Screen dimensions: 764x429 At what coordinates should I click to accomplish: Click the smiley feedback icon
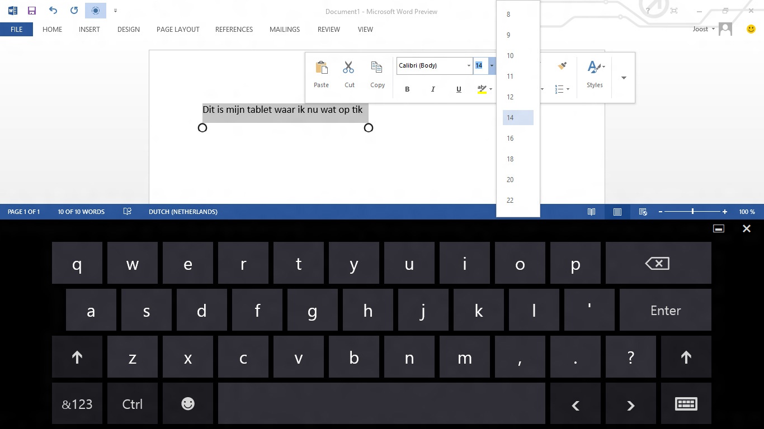click(751, 29)
